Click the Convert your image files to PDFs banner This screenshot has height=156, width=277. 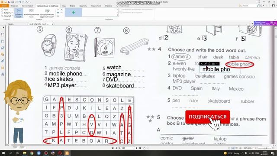(x=265, y=23)
